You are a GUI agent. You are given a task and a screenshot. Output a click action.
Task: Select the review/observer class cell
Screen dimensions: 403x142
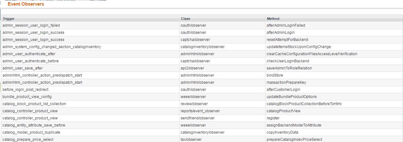(x=194, y=104)
